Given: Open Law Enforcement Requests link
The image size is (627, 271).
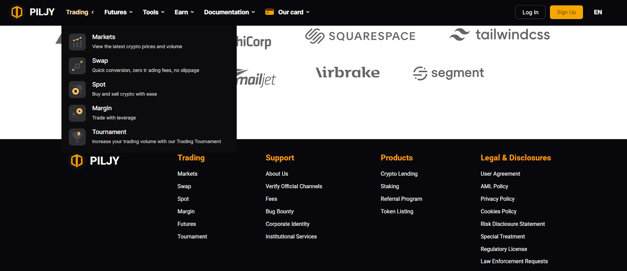Looking at the screenshot, I should pos(514,261).
